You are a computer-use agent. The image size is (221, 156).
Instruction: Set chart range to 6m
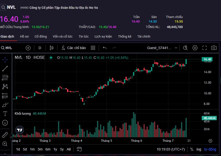coord(48,149)
